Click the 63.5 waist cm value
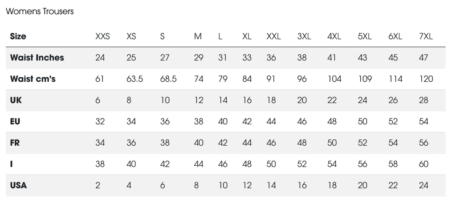Screen dimensions: 456x207 134,79
